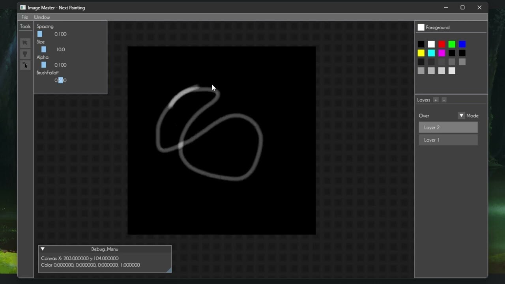Open the Mode dropdown set to Over
This screenshot has height=284, width=505.
click(461, 116)
